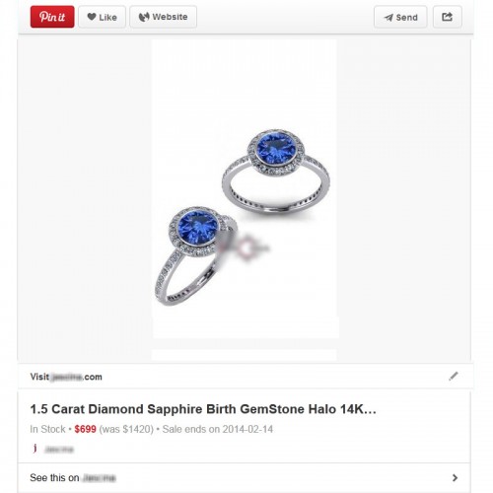
Task: Click the share arrow icon button
Action: pyautogui.click(x=448, y=17)
